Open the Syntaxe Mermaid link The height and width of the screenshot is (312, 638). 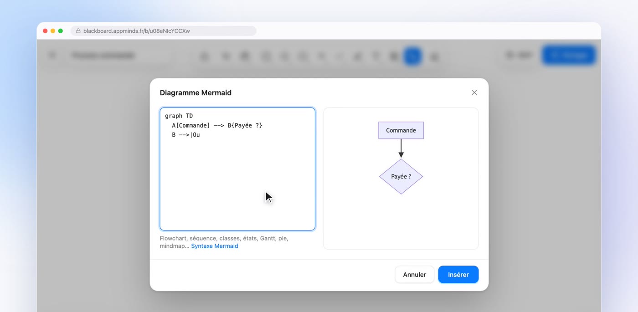point(215,246)
